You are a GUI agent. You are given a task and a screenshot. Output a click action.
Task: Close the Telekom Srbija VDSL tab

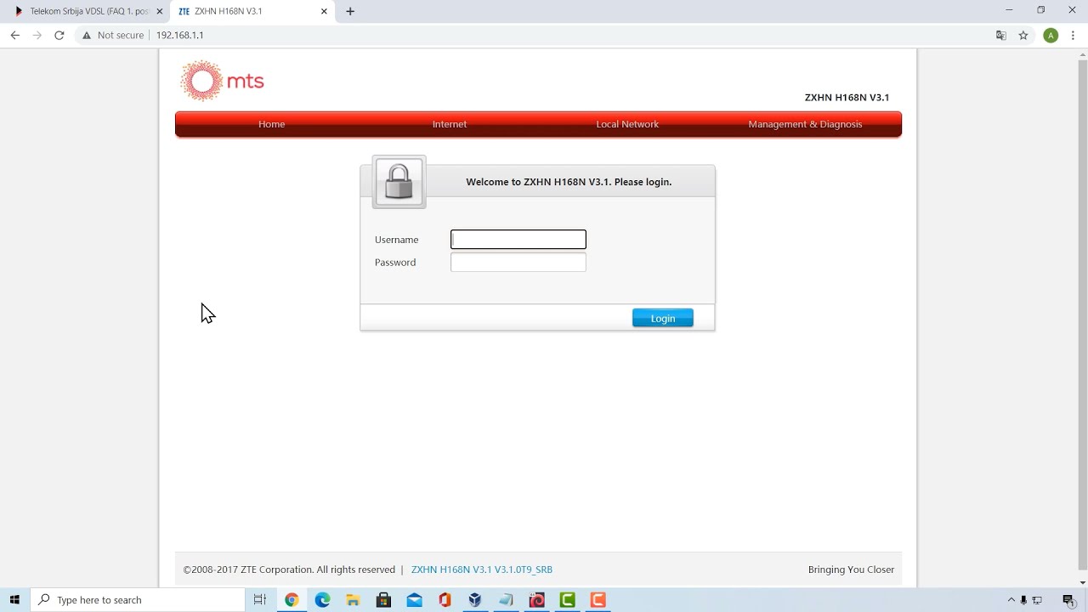159,12
